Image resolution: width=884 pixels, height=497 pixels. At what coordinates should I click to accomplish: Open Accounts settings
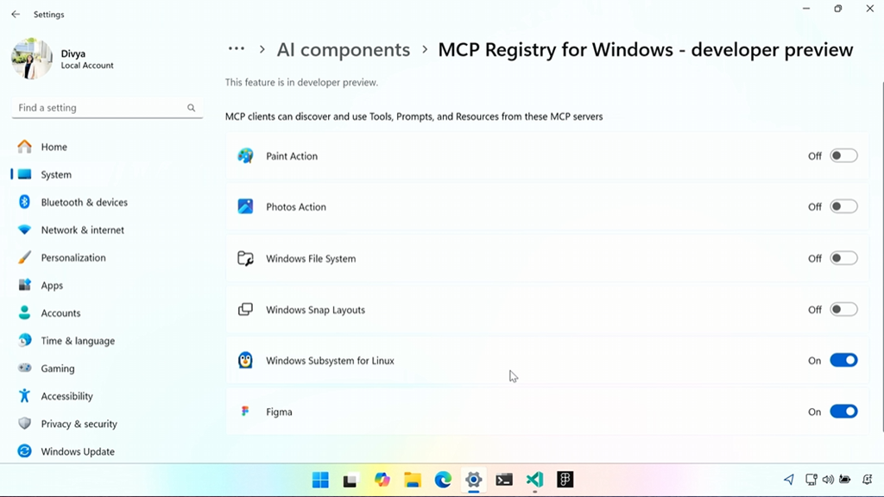(107, 312)
